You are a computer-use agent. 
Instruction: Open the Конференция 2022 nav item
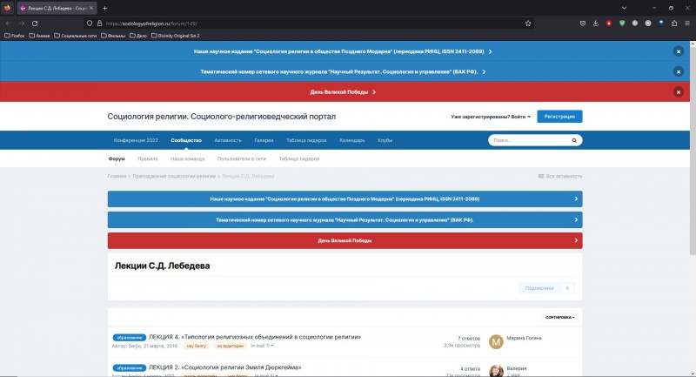(136, 140)
